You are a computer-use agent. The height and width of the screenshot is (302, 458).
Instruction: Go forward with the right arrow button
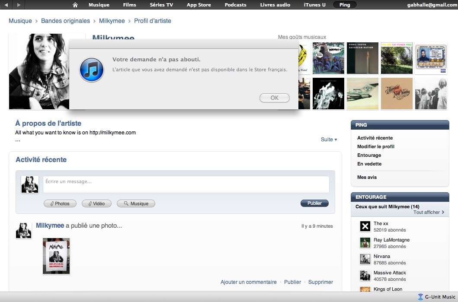coord(19,5)
